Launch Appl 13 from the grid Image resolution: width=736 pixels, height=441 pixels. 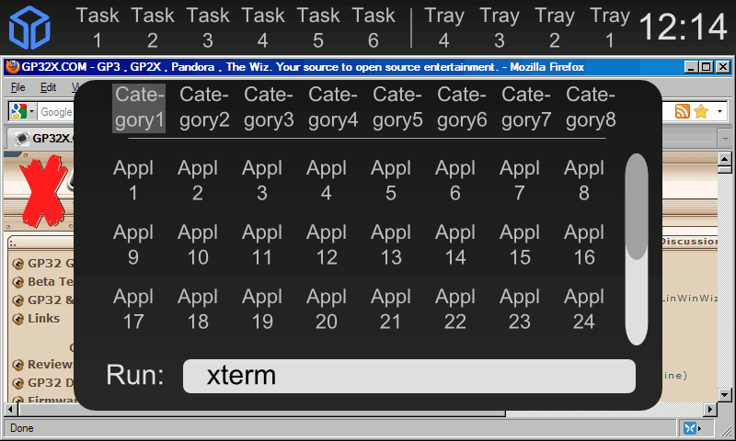pos(391,244)
